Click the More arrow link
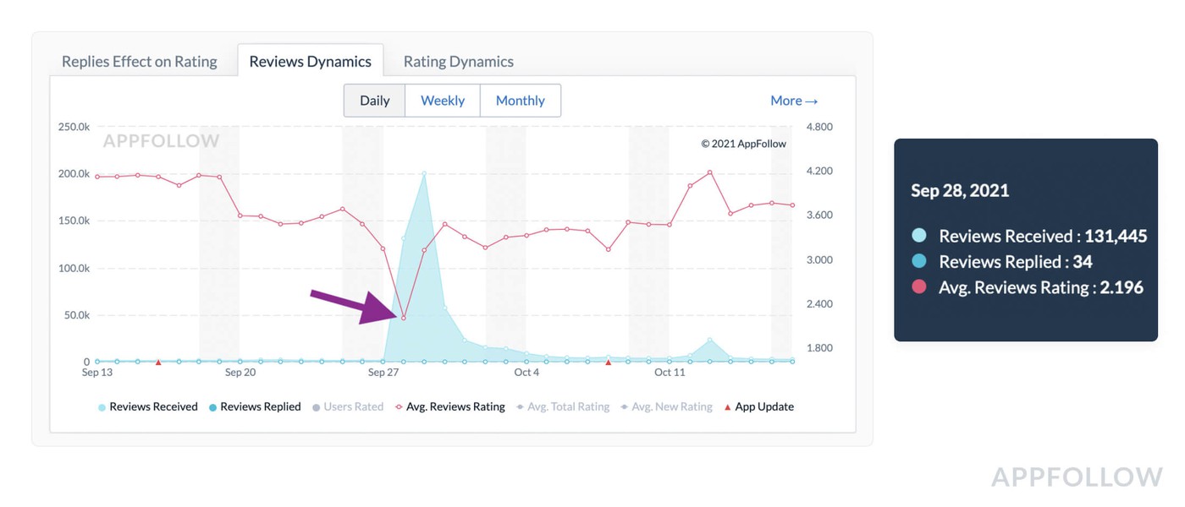Screen dimensions: 1185x507 [793, 101]
